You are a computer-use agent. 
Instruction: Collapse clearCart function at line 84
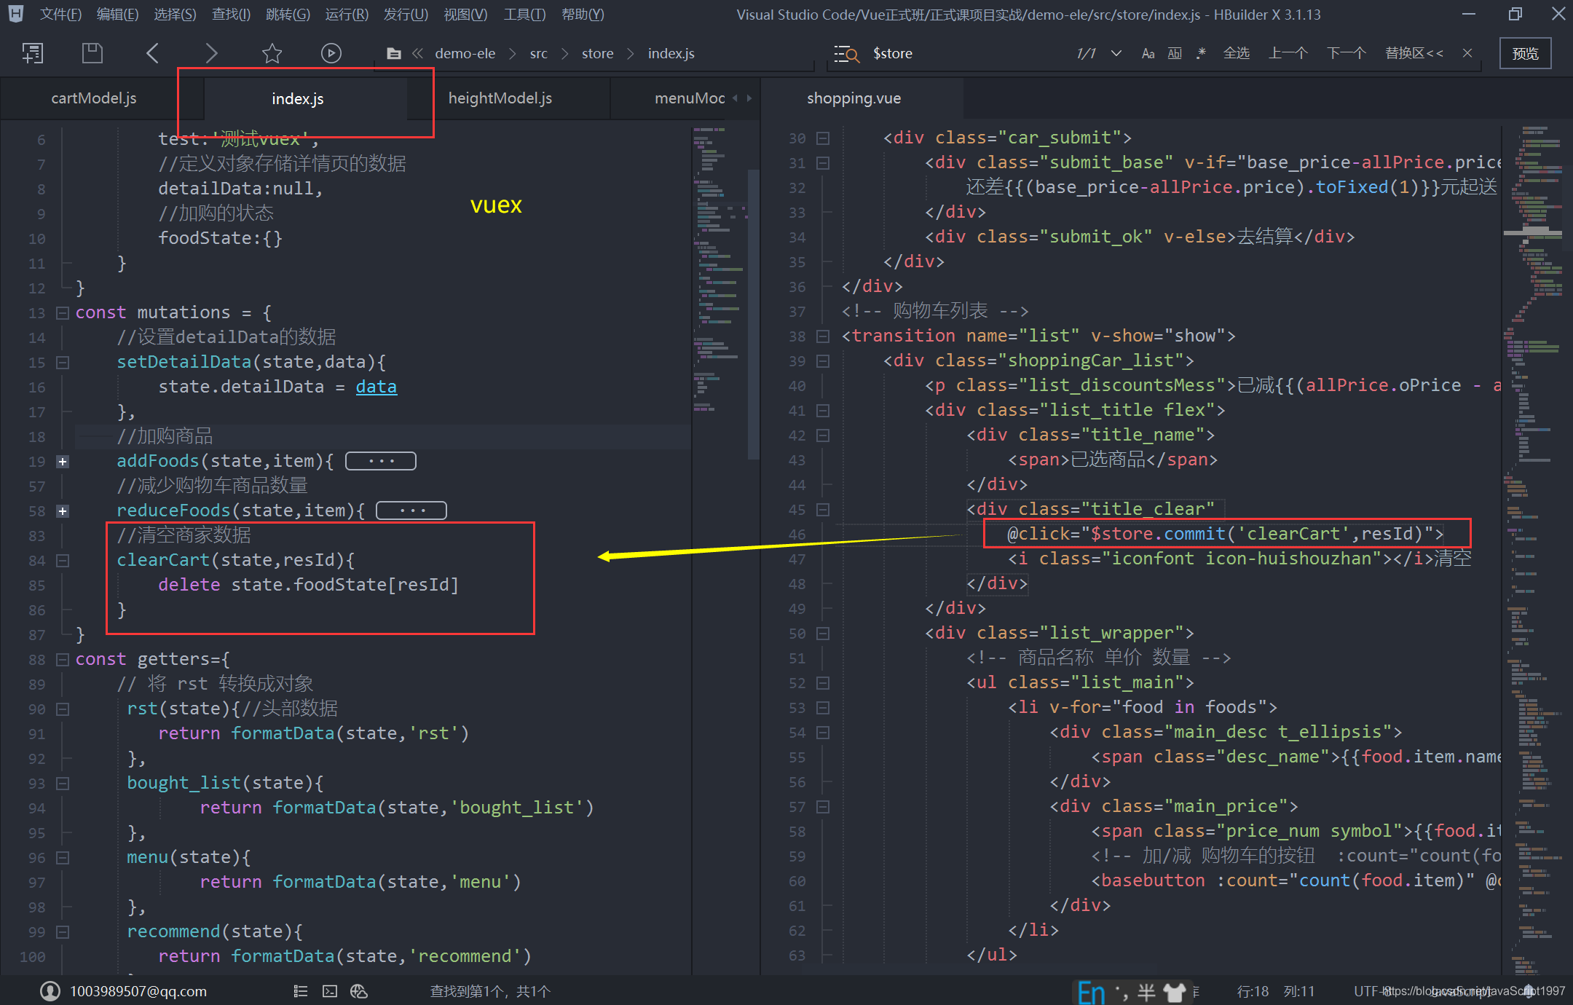[x=63, y=561]
